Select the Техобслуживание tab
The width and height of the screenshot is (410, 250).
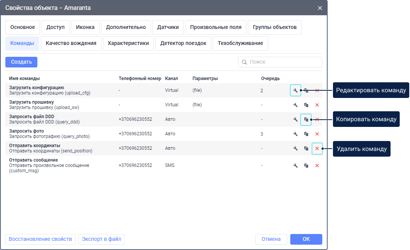click(240, 43)
